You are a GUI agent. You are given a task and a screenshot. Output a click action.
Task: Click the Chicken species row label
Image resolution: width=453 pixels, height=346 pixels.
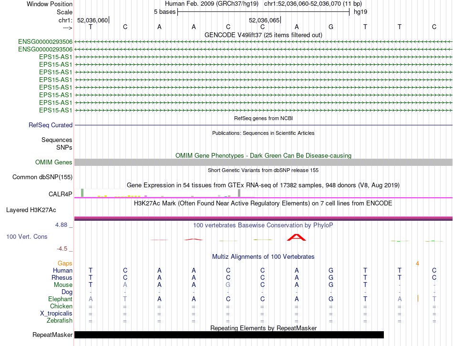pos(61,306)
